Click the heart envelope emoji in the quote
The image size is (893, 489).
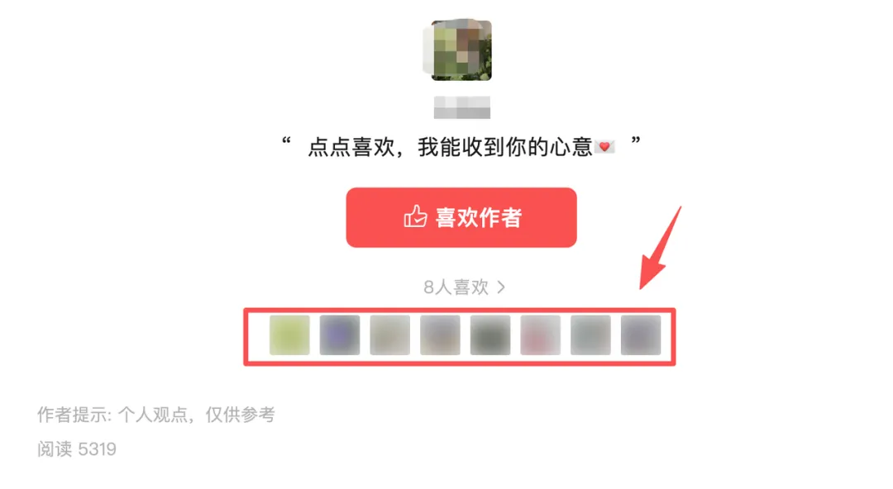pos(604,147)
